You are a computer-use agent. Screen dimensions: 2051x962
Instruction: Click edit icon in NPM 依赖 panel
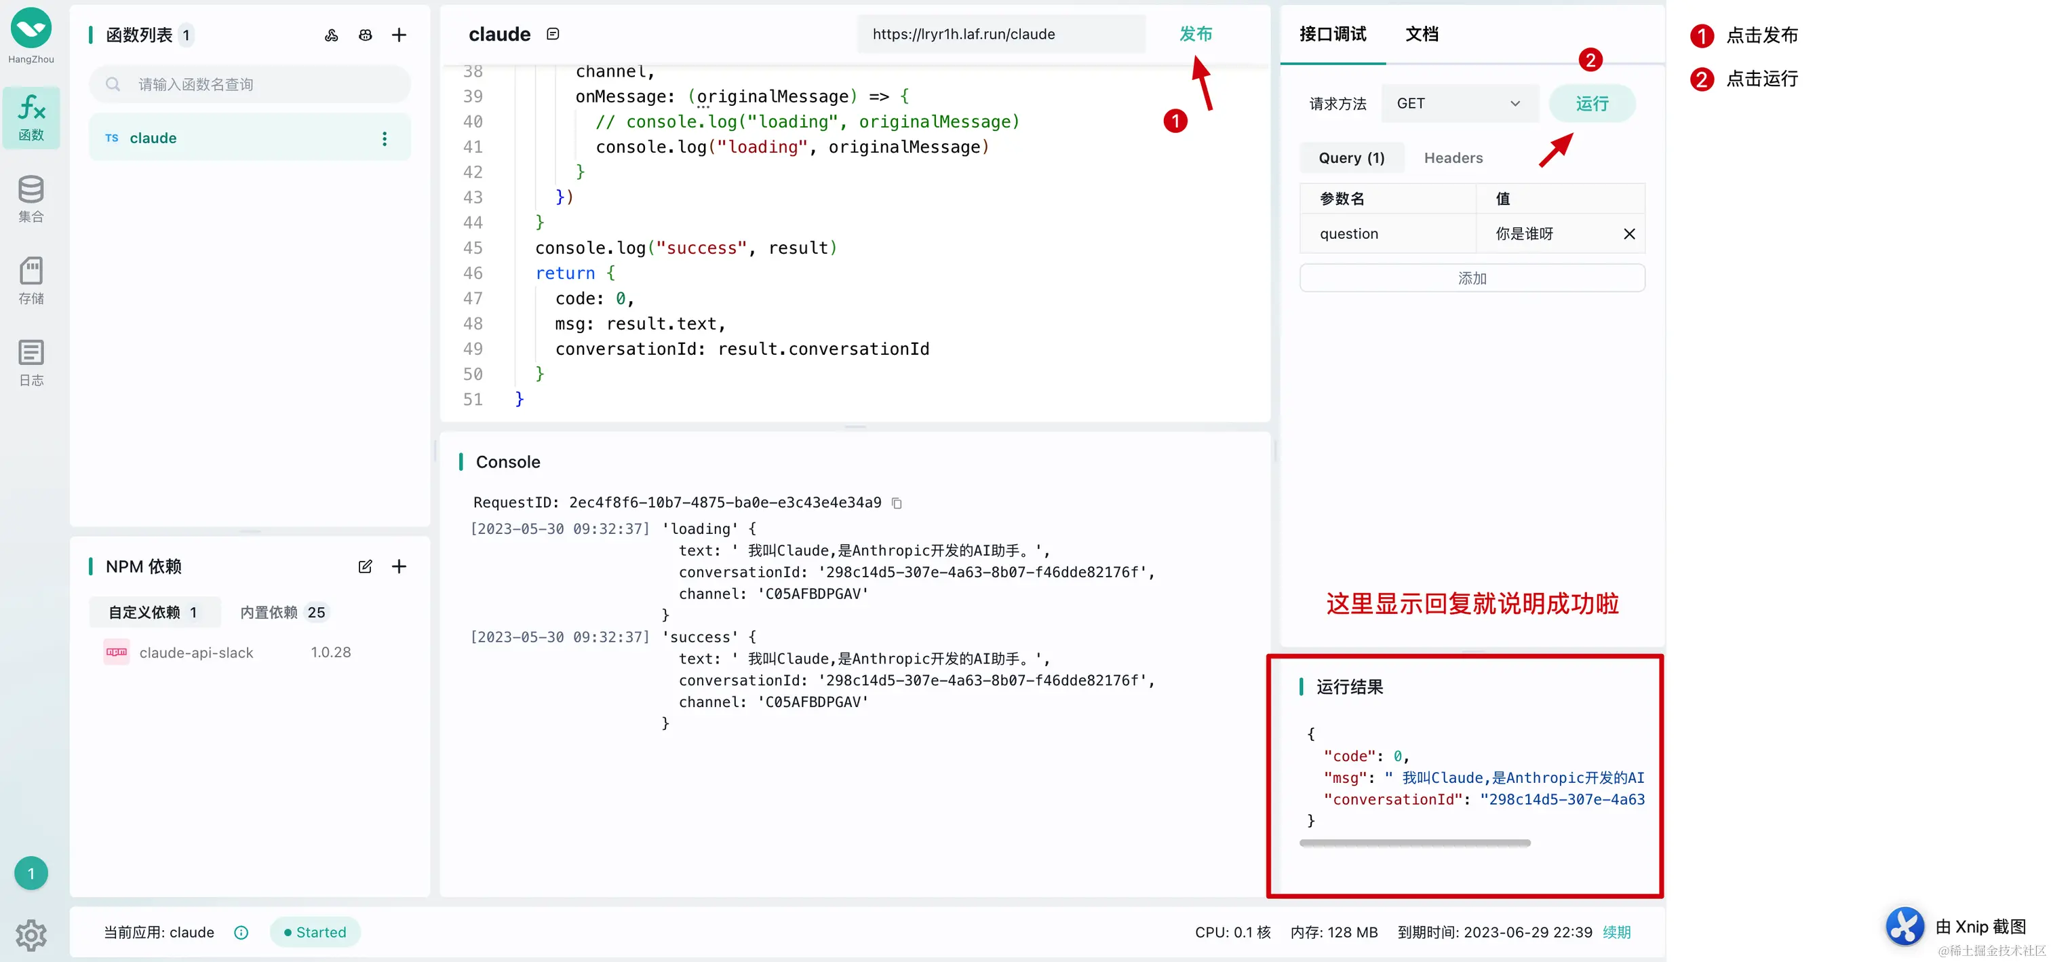tap(365, 566)
